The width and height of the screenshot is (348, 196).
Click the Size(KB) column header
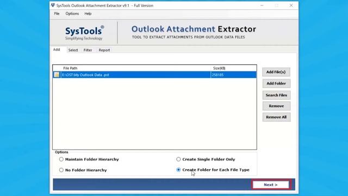(x=219, y=68)
